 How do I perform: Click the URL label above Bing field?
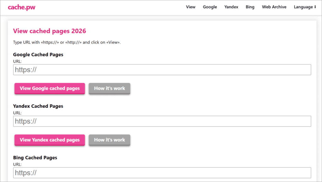(x=17, y=164)
